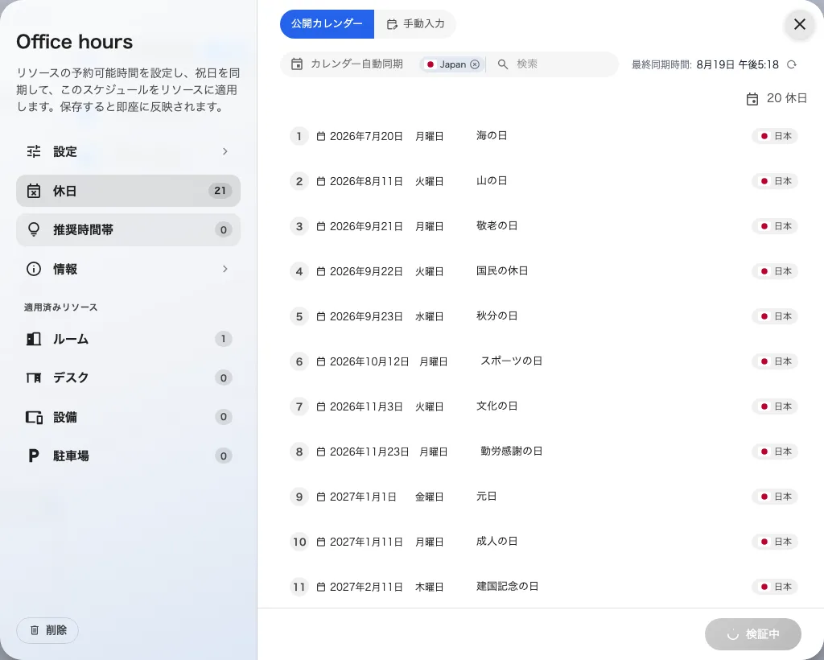Image resolution: width=824 pixels, height=660 pixels.
Task: Click the calendar icon for 2026年8月11日
Action: tap(321, 182)
